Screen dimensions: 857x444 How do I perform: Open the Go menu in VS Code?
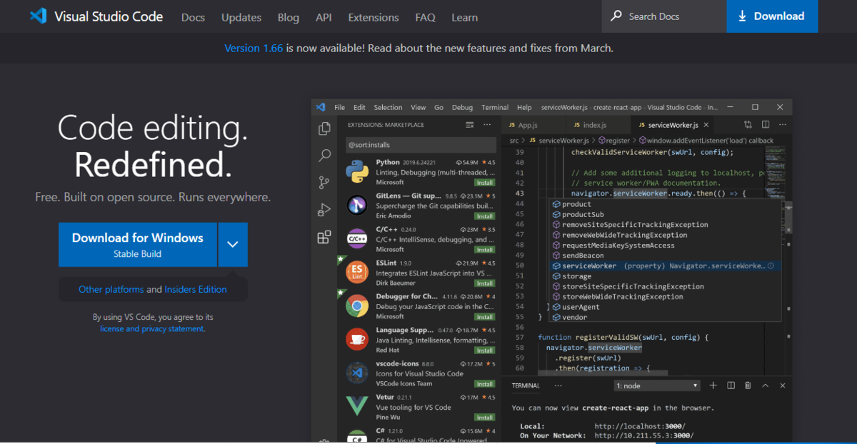438,107
